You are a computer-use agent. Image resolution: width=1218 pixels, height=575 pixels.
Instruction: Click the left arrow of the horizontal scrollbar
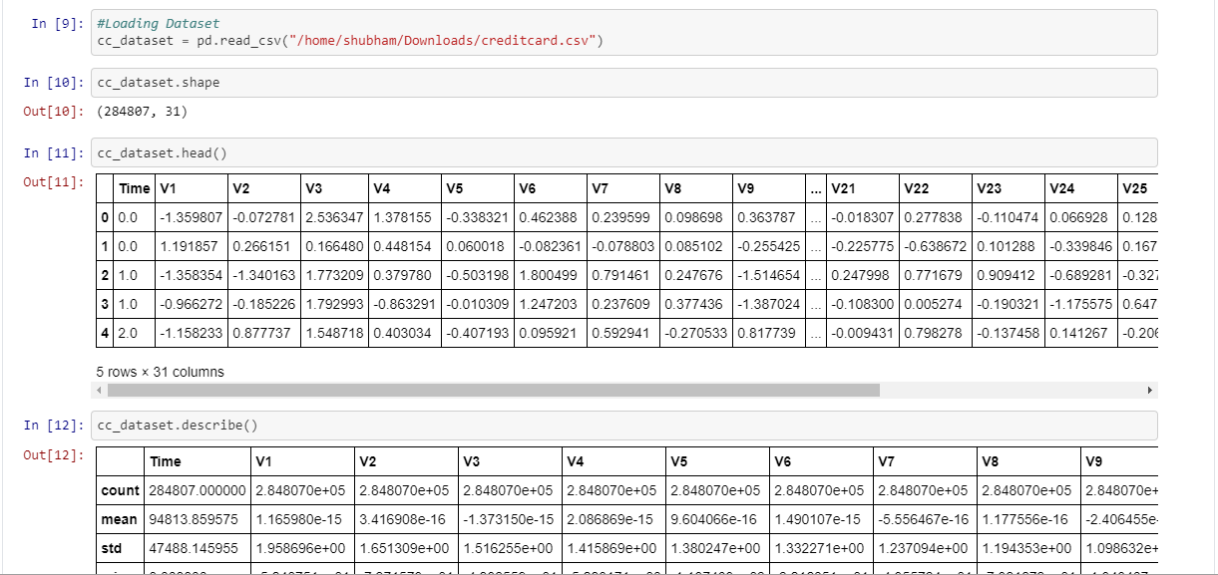101,391
